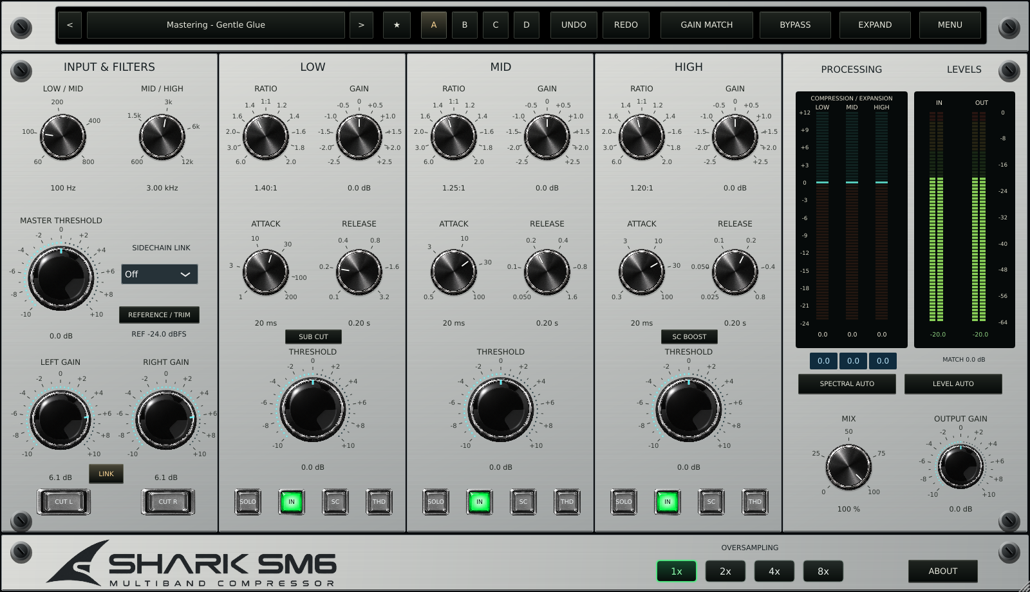Toggle the CUT R button
Image resolution: width=1030 pixels, height=592 pixels.
point(168,502)
